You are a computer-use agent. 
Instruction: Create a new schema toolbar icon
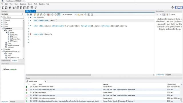click(x=14, y=7)
